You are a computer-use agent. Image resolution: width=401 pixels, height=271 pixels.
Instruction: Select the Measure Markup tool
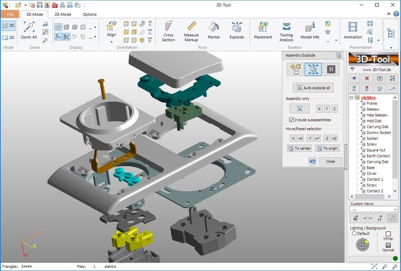(191, 30)
